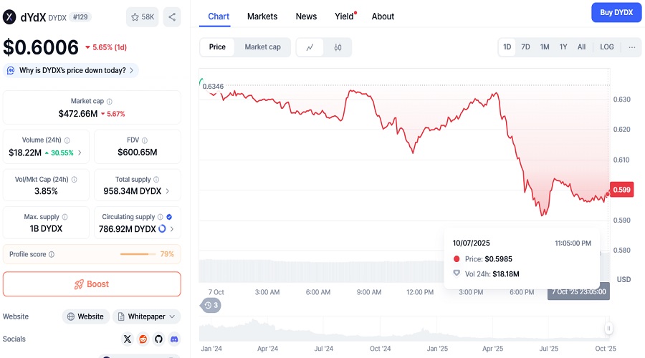Open Why is DYDX's price down today
This screenshot has width=645, height=358.
tap(71, 70)
